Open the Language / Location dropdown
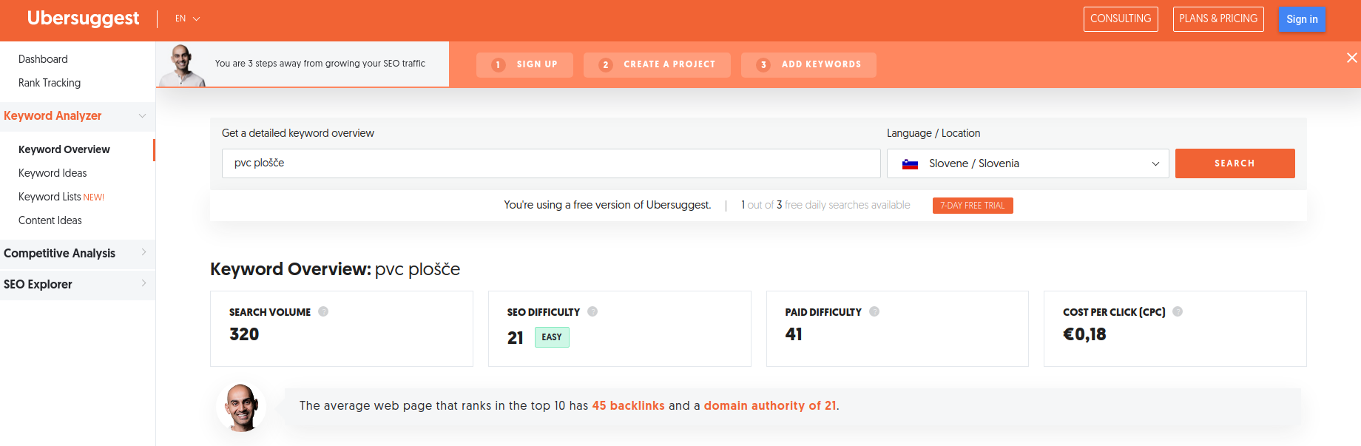 (x=1027, y=163)
